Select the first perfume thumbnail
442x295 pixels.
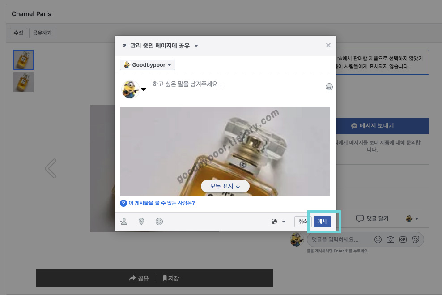(23, 60)
